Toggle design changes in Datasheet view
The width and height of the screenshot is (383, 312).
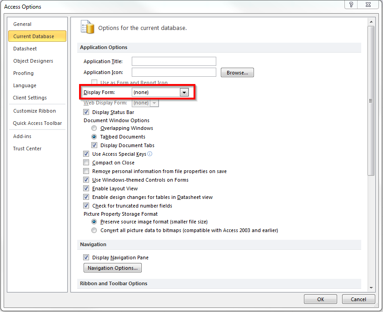coord(86,197)
